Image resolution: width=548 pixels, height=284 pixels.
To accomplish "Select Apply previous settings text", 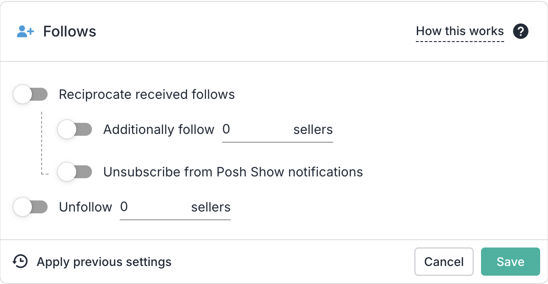I will click(x=104, y=262).
